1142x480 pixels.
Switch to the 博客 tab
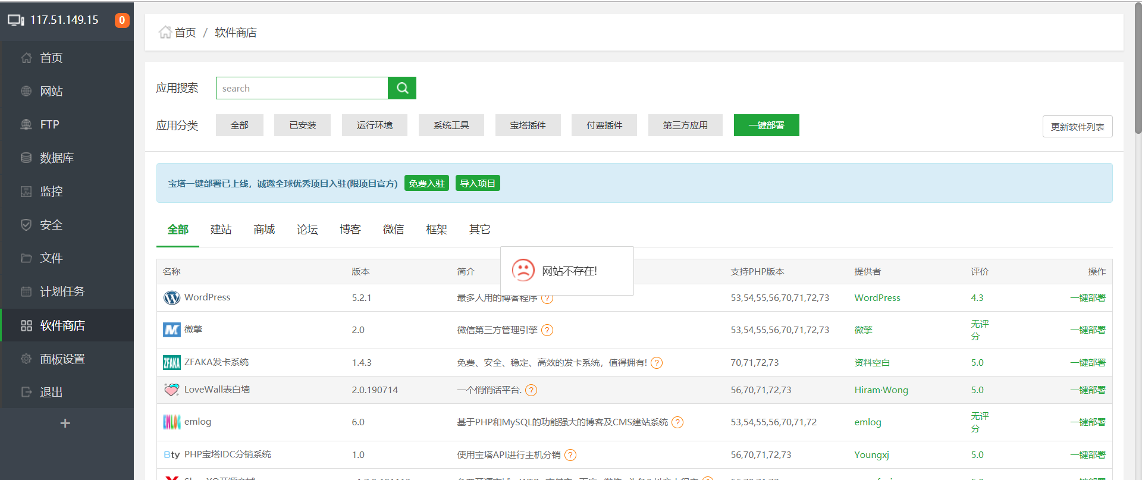[x=350, y=230]
